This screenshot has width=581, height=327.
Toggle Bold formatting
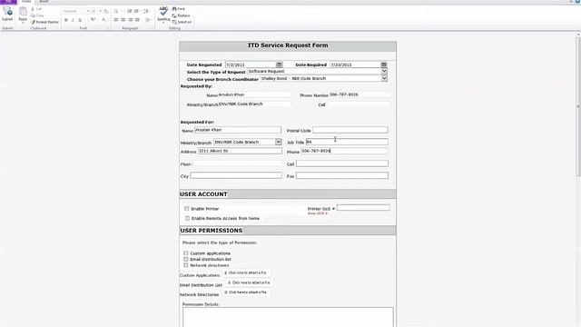coord(66,20)
